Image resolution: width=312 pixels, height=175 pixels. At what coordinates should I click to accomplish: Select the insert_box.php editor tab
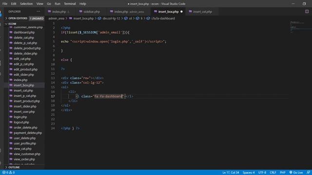[168, 12]
